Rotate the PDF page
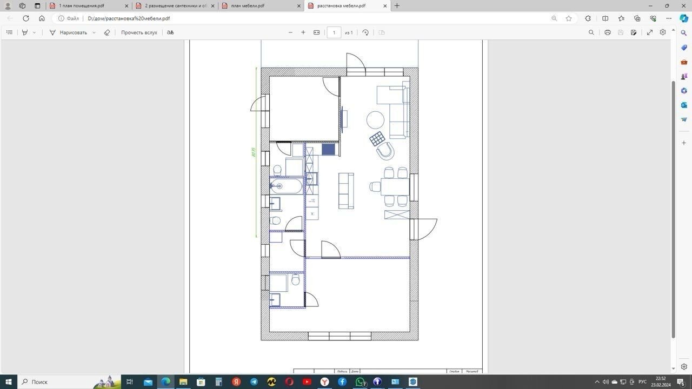Viewport: 692px width, 389px height. click(x=365, y=32)
